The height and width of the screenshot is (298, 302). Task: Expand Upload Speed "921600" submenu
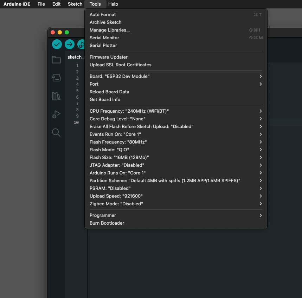click(x=176, y=196)
